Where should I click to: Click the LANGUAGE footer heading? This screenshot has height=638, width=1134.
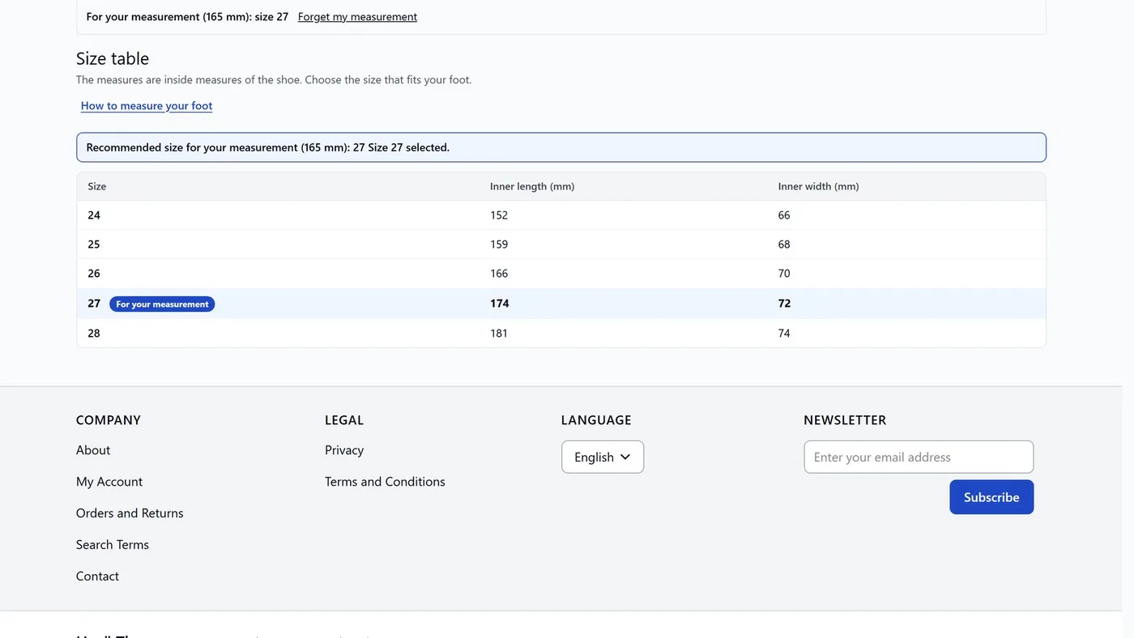click(596, 420)
